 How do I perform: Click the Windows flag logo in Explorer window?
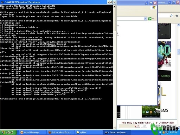pyautogui.click(x=154, y=7)
